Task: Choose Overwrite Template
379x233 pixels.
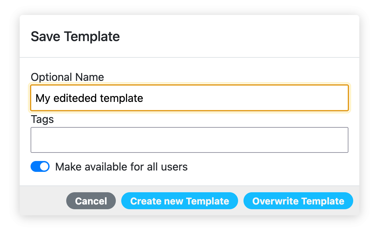Action: [x=298, y=201]
